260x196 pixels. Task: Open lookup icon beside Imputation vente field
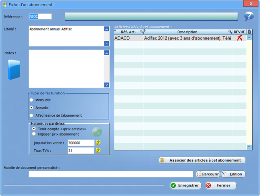pos(98,142)
